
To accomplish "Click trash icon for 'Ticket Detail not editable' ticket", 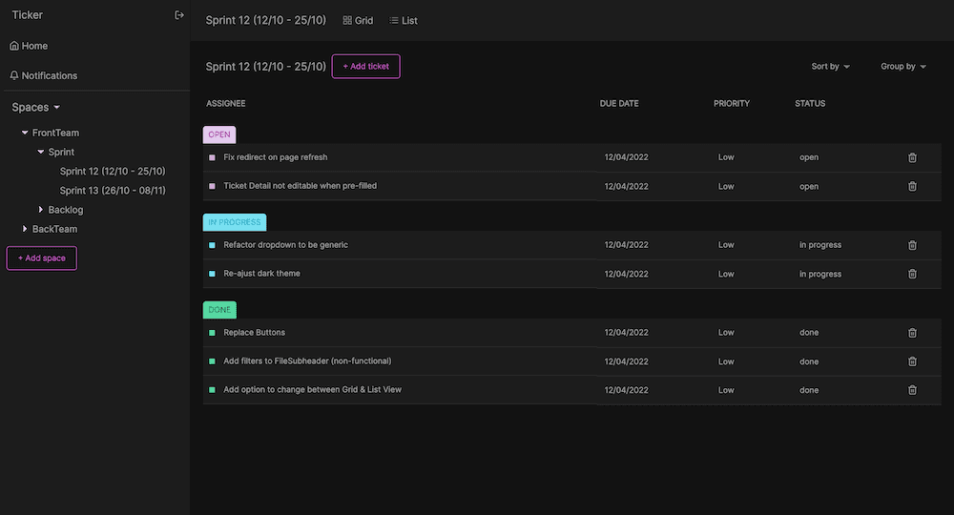I will (x=912, y=186).
